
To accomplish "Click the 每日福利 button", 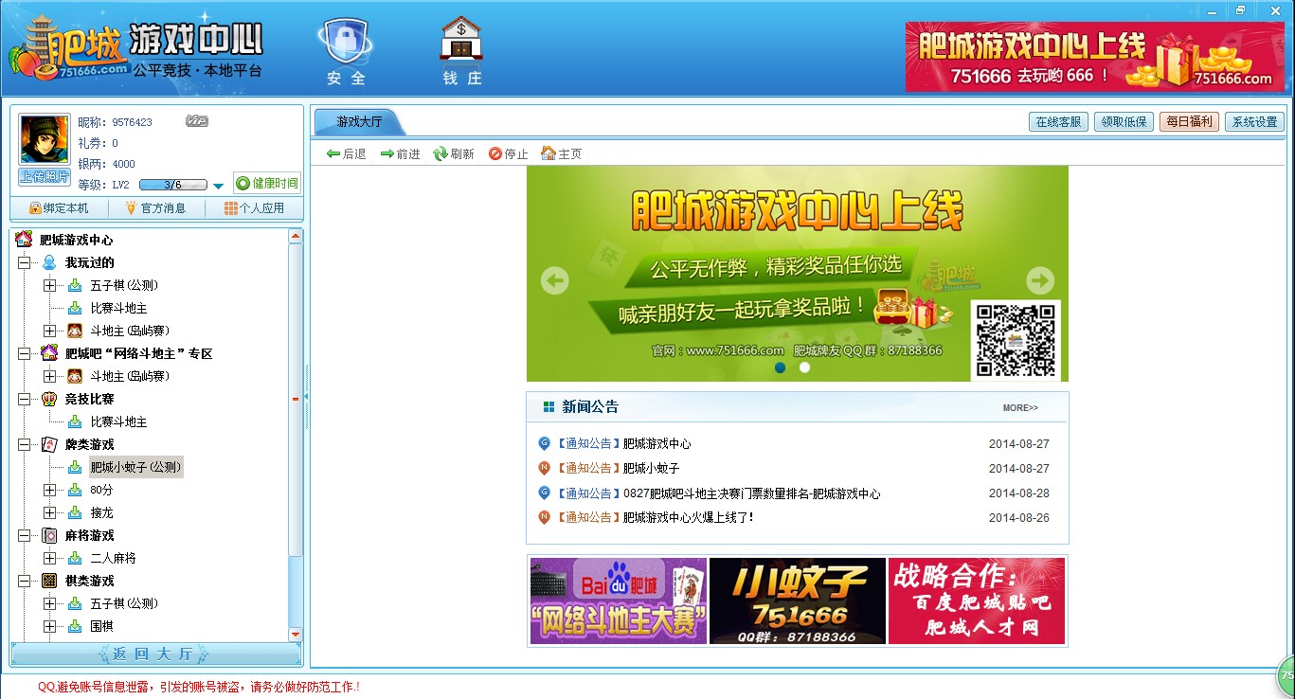I will click(x=1189, y=122).
